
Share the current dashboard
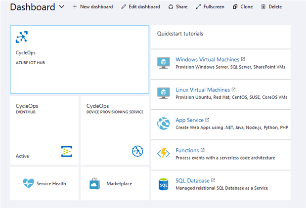(x=178, y=7)
